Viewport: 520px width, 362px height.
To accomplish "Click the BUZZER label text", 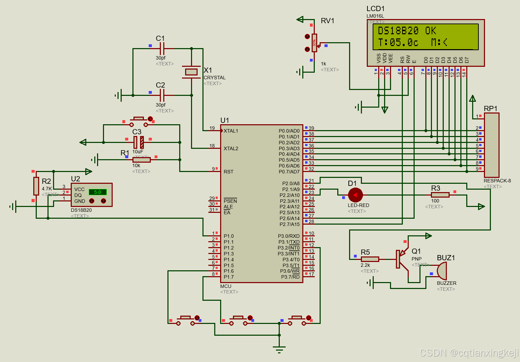I will [x=447, y=283].
